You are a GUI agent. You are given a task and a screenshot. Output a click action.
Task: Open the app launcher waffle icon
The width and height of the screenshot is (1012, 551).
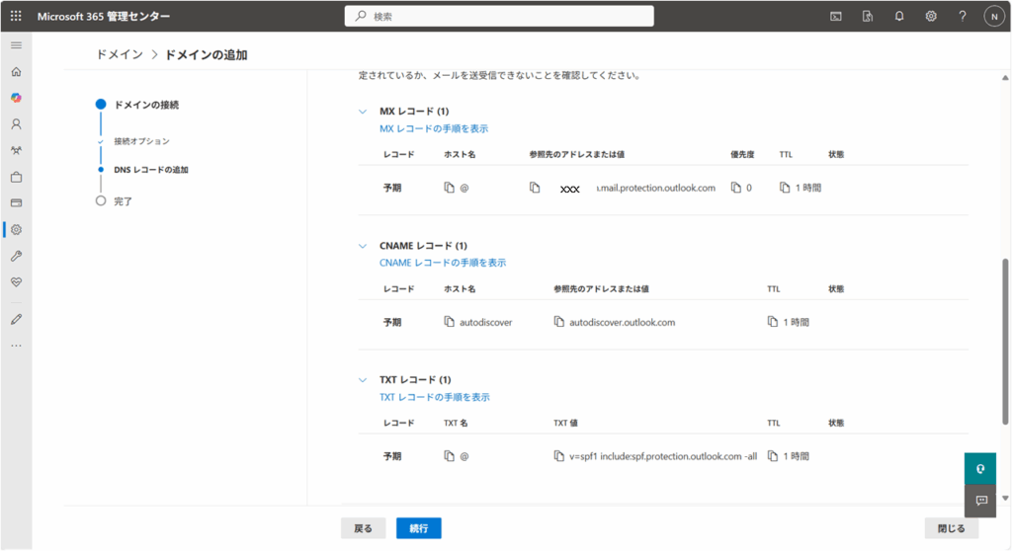tap(16, 16)
